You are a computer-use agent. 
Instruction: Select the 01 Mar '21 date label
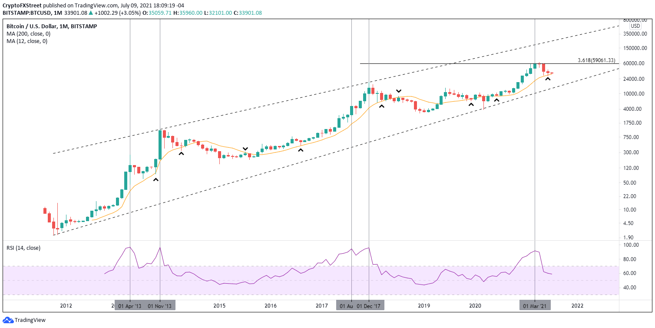(x=535, y=306)
